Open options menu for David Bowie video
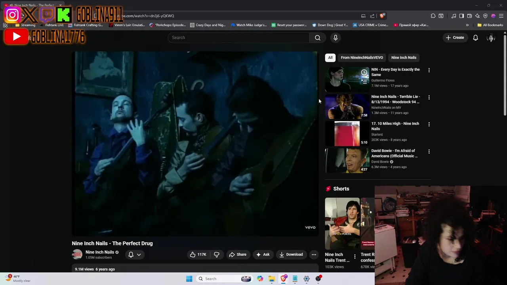The height and width of the screenshot is (285, 507). [x=429, y=151]
